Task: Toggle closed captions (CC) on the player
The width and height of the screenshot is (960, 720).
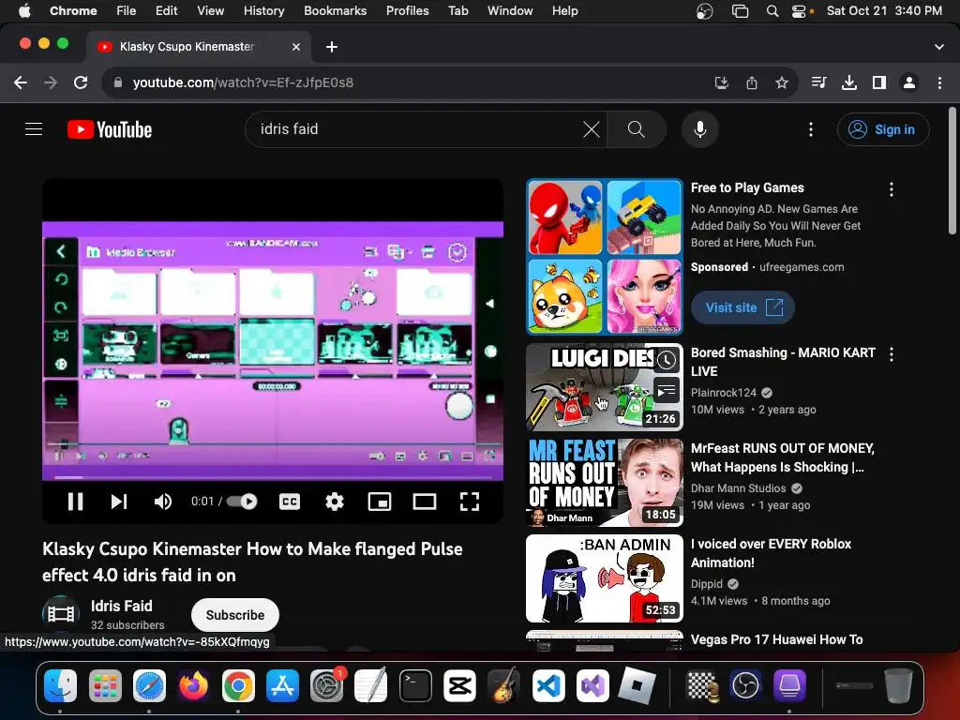Action: point(290,502)
